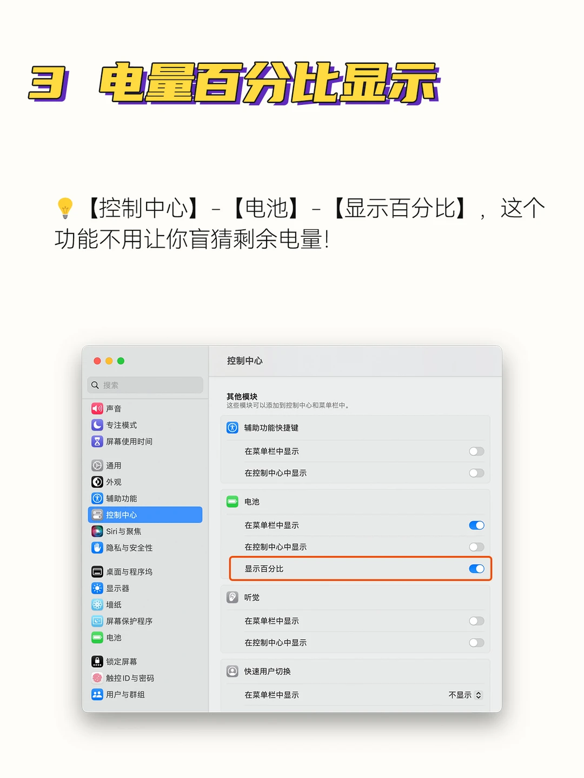Turn off battery 在菜单栏中显示 switch
This screenshot has height=778, width=584.
476,525
